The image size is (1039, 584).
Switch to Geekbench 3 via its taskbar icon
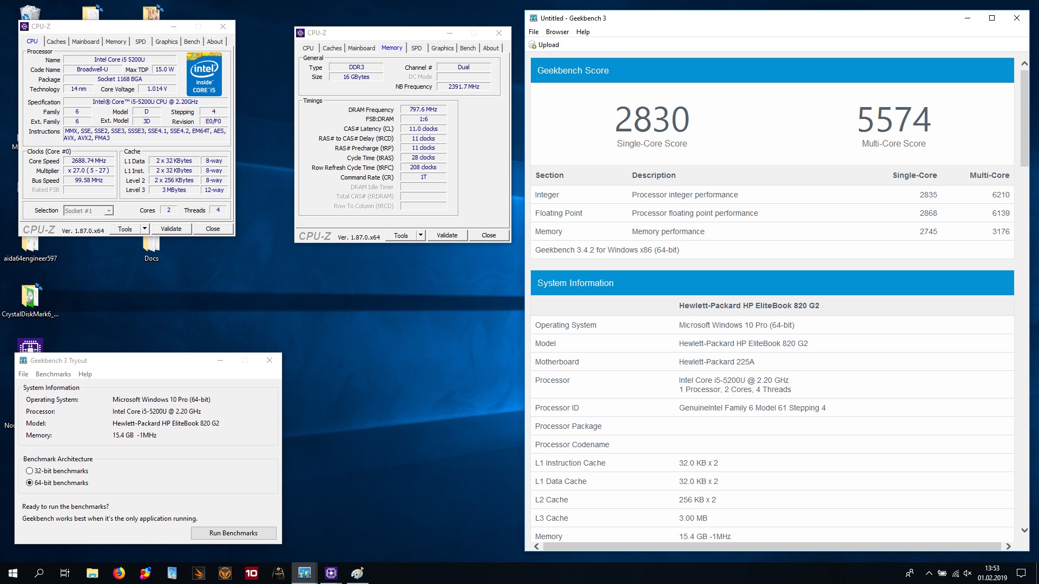pos(305,573)
